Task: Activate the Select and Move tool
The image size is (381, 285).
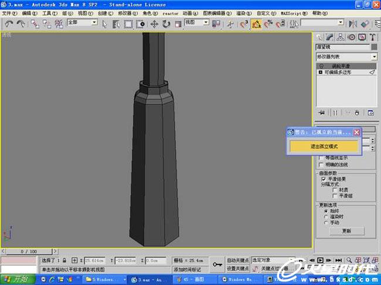Action: [x=154, y=24]
